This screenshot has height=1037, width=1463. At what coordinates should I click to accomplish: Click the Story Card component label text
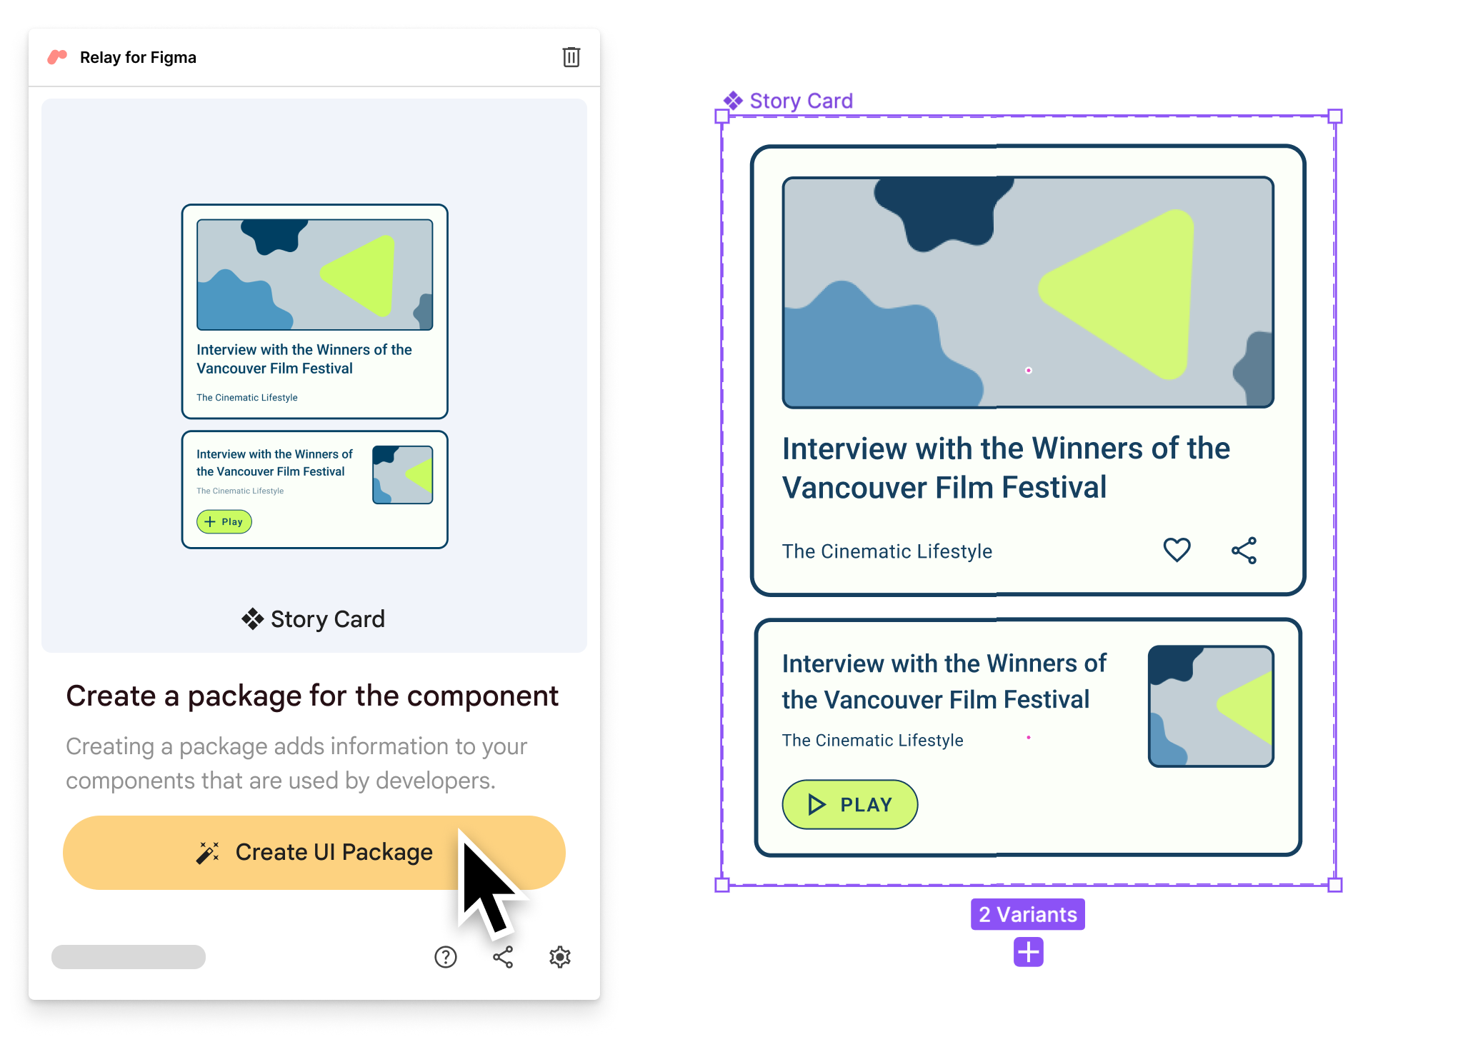click(x=803, y=99)
